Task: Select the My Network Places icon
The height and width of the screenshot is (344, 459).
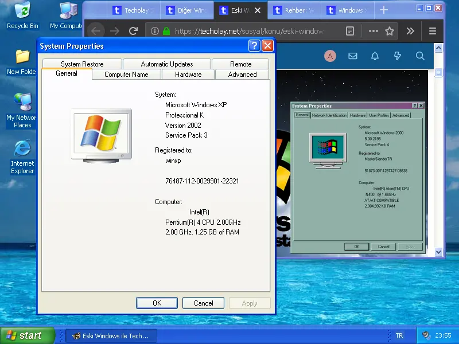Action: (22, 111)
